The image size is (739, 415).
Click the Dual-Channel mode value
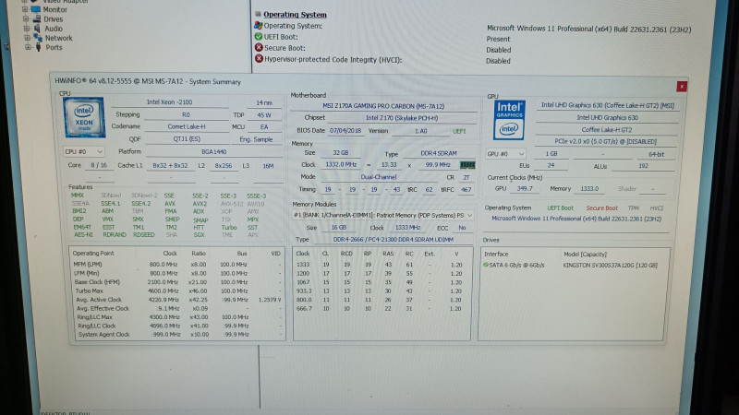379,177
